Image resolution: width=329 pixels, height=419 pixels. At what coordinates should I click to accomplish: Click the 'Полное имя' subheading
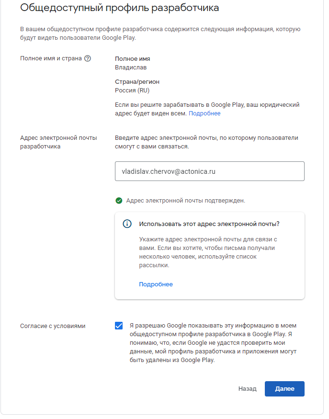pos(132,59)
